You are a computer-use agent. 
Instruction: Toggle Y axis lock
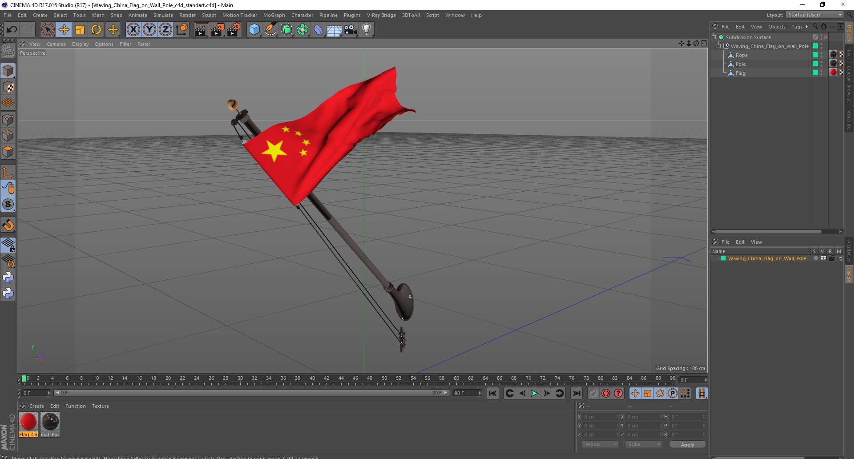pos(149,30)
